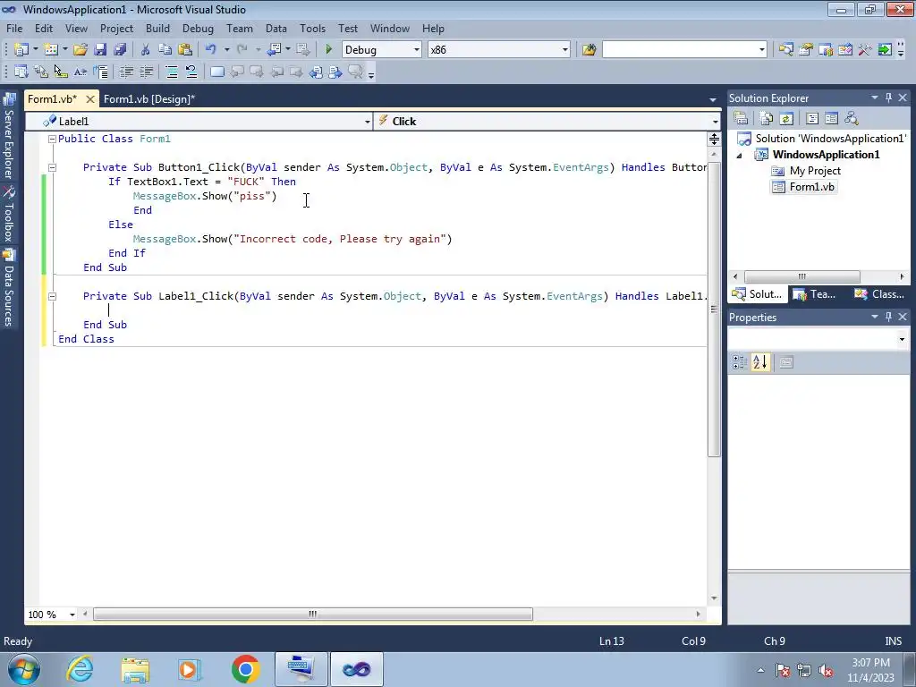Toggle the bookmark on the current line
Viewport: 916px width, 687px height.
[216, 72]
